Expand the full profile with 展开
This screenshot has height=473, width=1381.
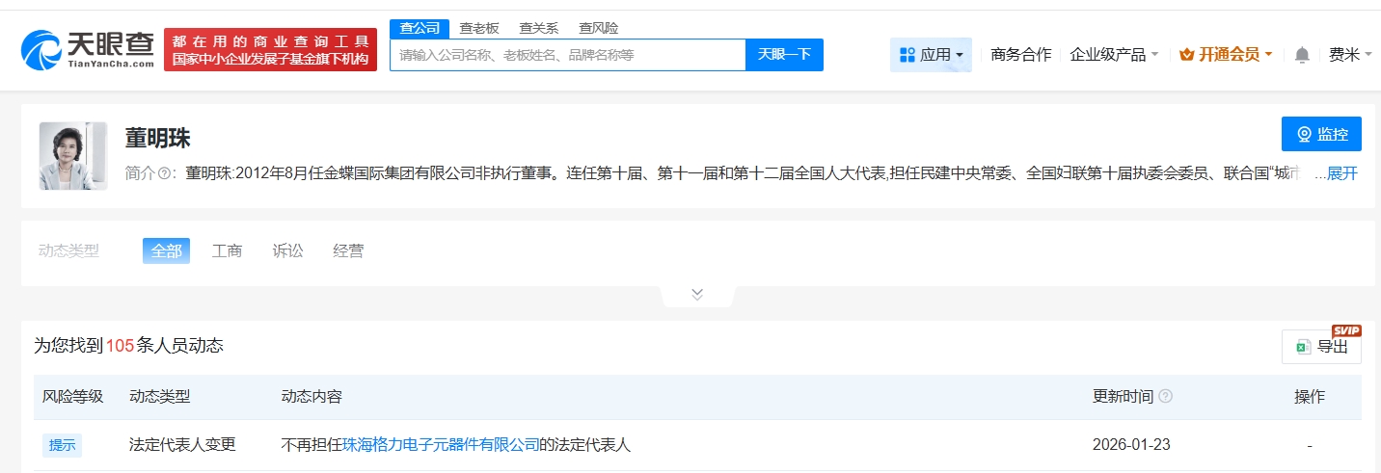(x=1341, y=173)
